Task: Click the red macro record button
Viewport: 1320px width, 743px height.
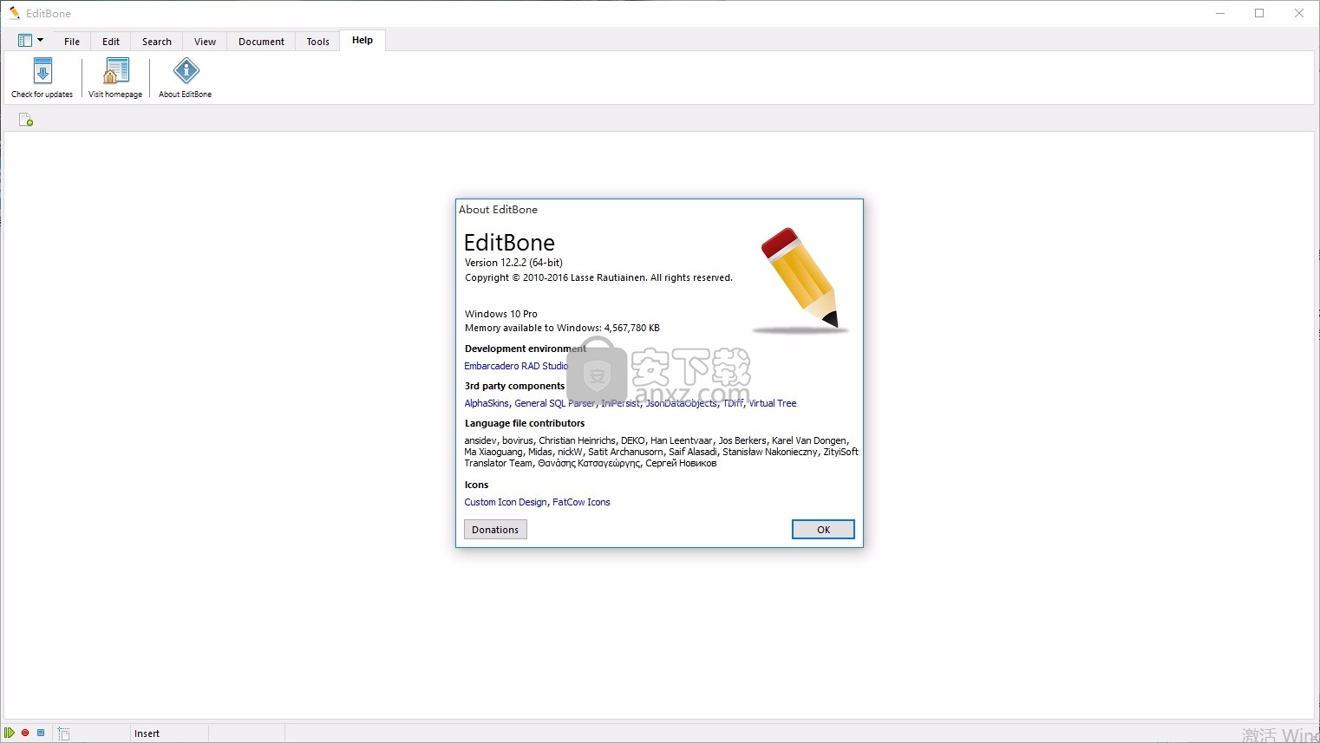Action: pos(25,733)
